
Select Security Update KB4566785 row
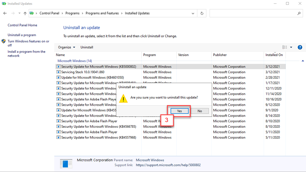click(x=170, y=127)
